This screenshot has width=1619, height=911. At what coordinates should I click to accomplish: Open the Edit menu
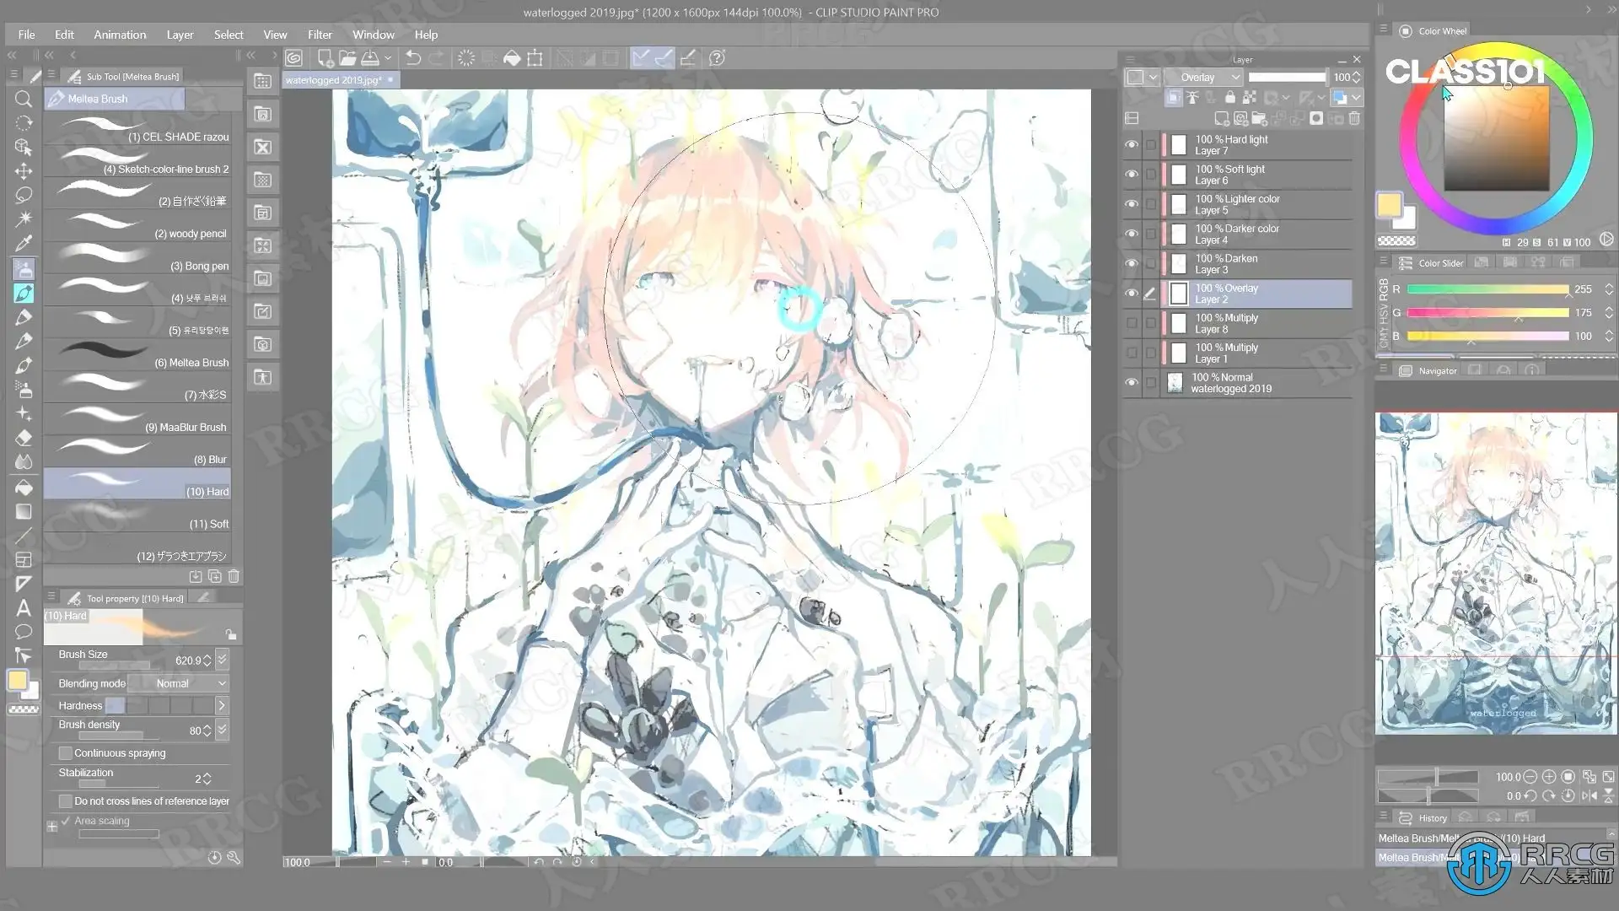point(65,35)
